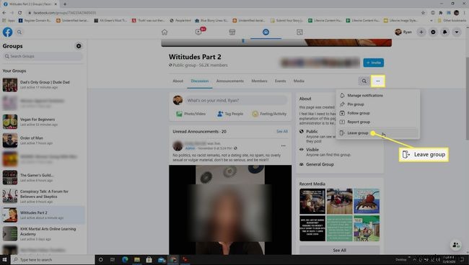The height and width of the screenshot is (265, 469).
Task: Switch to the Events tab
Action: [280, 81]
